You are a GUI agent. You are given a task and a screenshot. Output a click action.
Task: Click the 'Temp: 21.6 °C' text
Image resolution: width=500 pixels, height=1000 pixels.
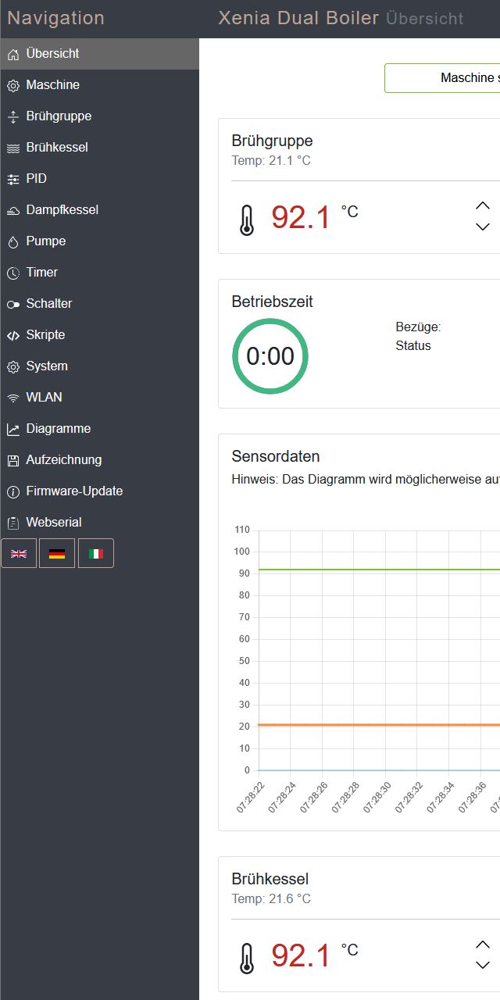(271, 899)
